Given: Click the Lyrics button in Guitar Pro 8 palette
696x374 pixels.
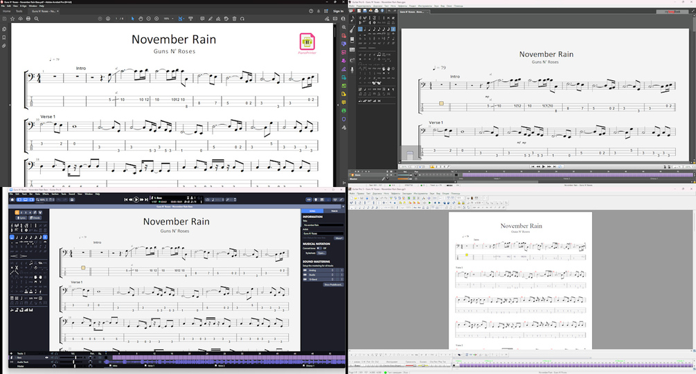Looking at the screenshot, I should pyautogui.click(x=21, y=218).
